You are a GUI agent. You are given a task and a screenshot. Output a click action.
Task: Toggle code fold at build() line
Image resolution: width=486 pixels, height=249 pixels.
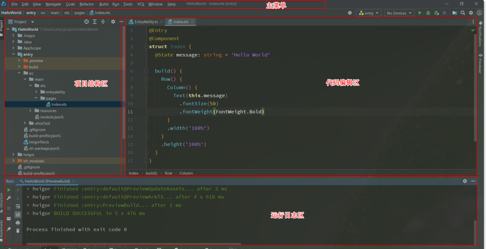click(146, 71)
